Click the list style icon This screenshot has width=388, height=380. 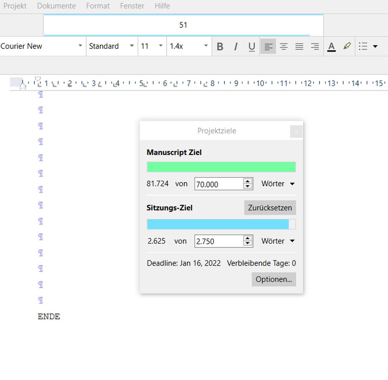(x=363, y=46)
